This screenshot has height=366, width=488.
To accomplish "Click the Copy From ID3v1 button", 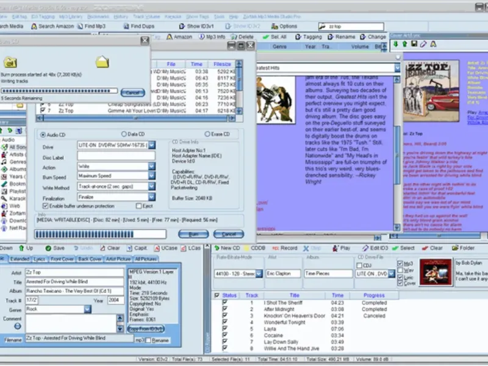I will (x=146, y=329).
